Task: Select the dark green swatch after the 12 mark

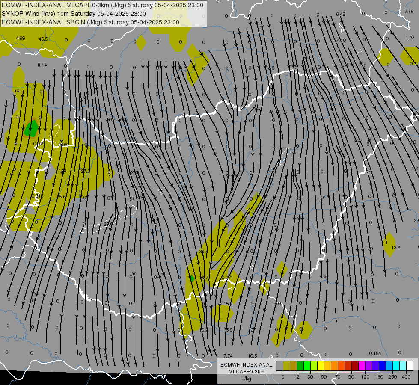Action: [300, 366]
